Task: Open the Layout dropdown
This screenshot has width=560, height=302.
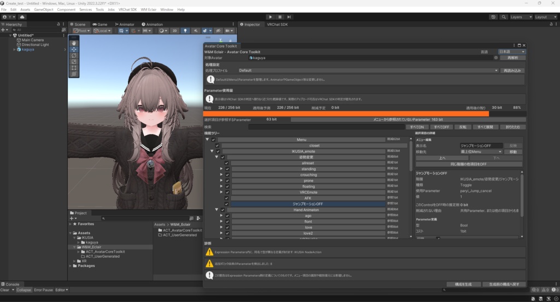Action: coord(545,17)
